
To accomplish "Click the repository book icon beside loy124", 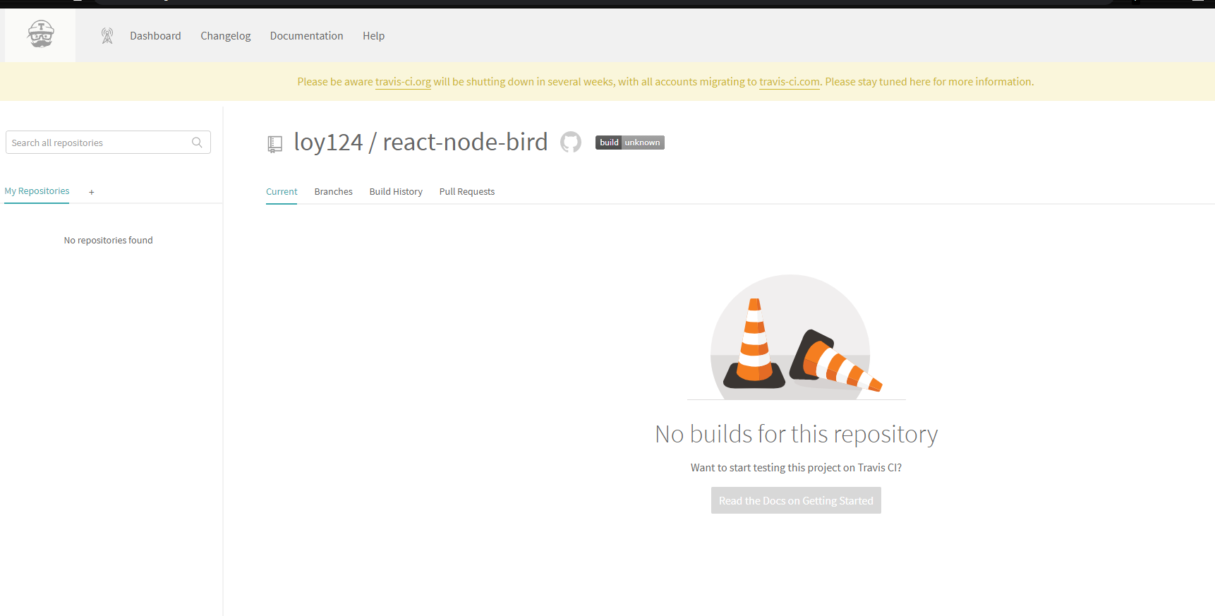I will [x=275, y=145].
